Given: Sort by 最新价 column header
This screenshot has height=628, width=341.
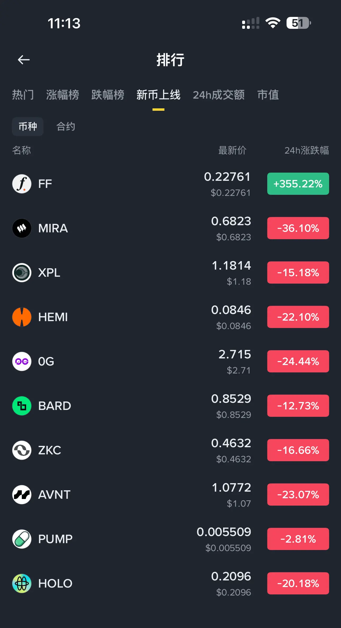Looking at the screenshot, I should pos(232,150).
